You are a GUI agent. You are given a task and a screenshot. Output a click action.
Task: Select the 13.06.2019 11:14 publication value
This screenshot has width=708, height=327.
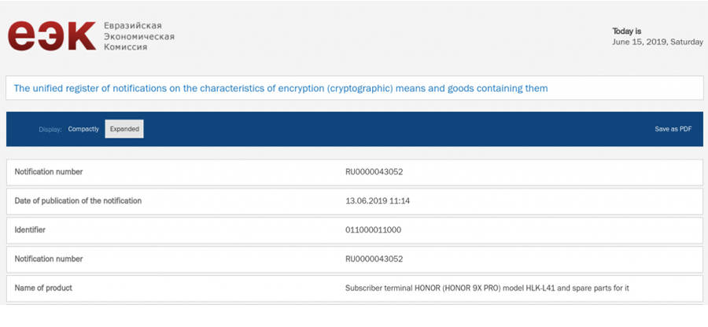coord(378,200)
